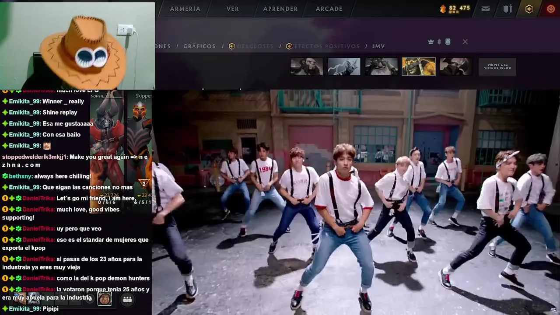Switch to the VER tab
The width and height of the screenshot is (560, 315).
pos(233,9)
